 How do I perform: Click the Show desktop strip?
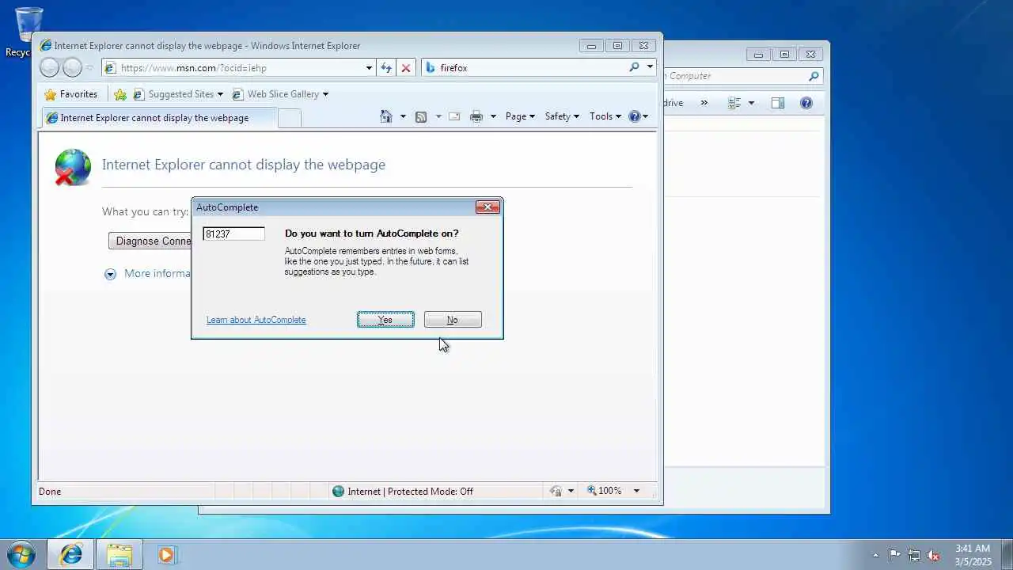coord(1007,555)
